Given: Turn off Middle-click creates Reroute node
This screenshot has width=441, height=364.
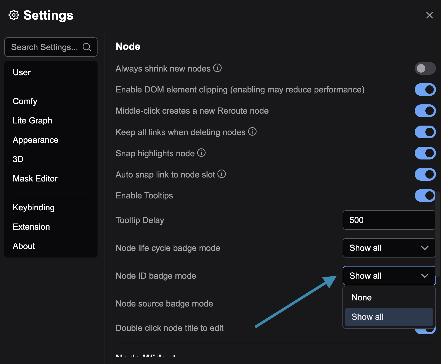Looking at the screenshot, I should click(x=425, y=111).
